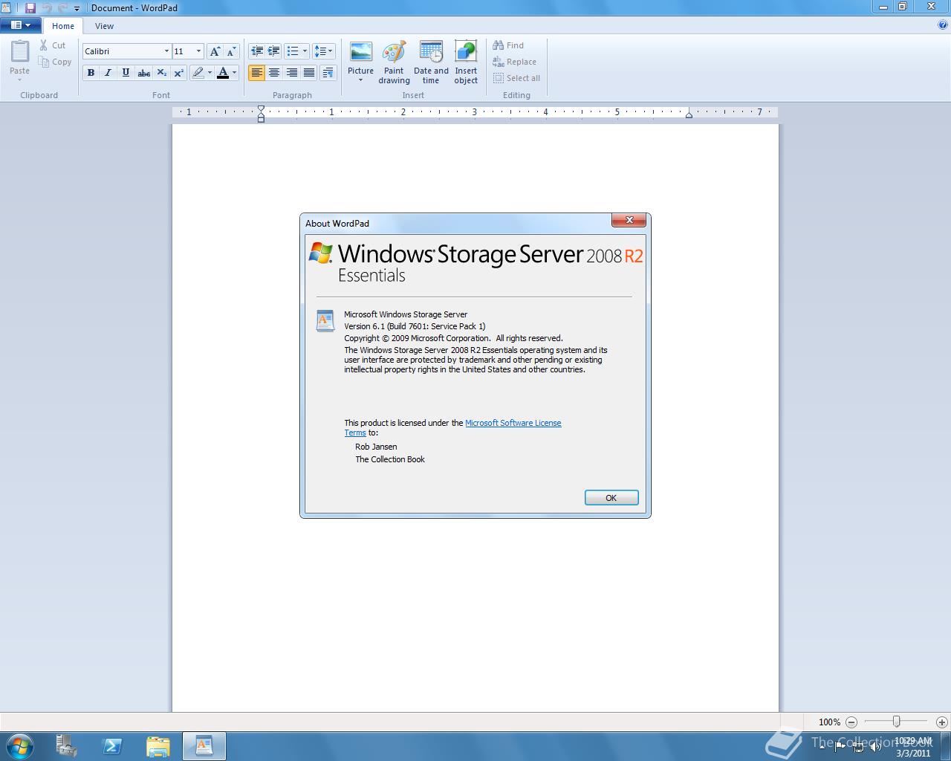The width and height of the screenshot is (951, 761).
Task: Select Center alignment
Action: tap(274, 73)
